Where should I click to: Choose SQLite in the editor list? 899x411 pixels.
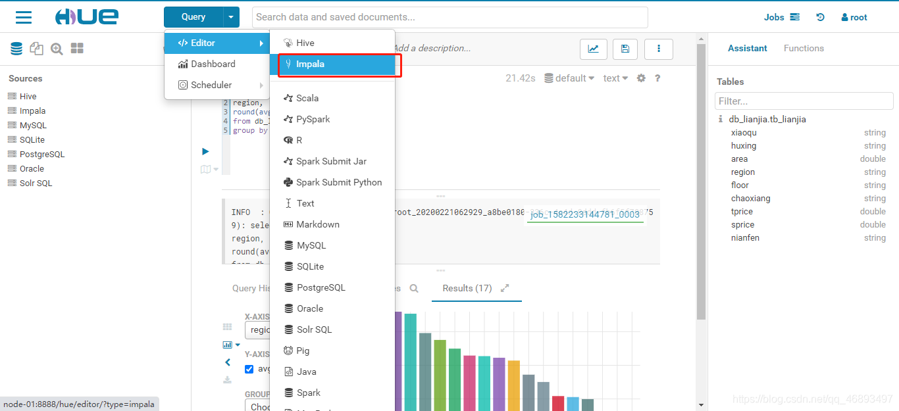(x=332, y=266)
